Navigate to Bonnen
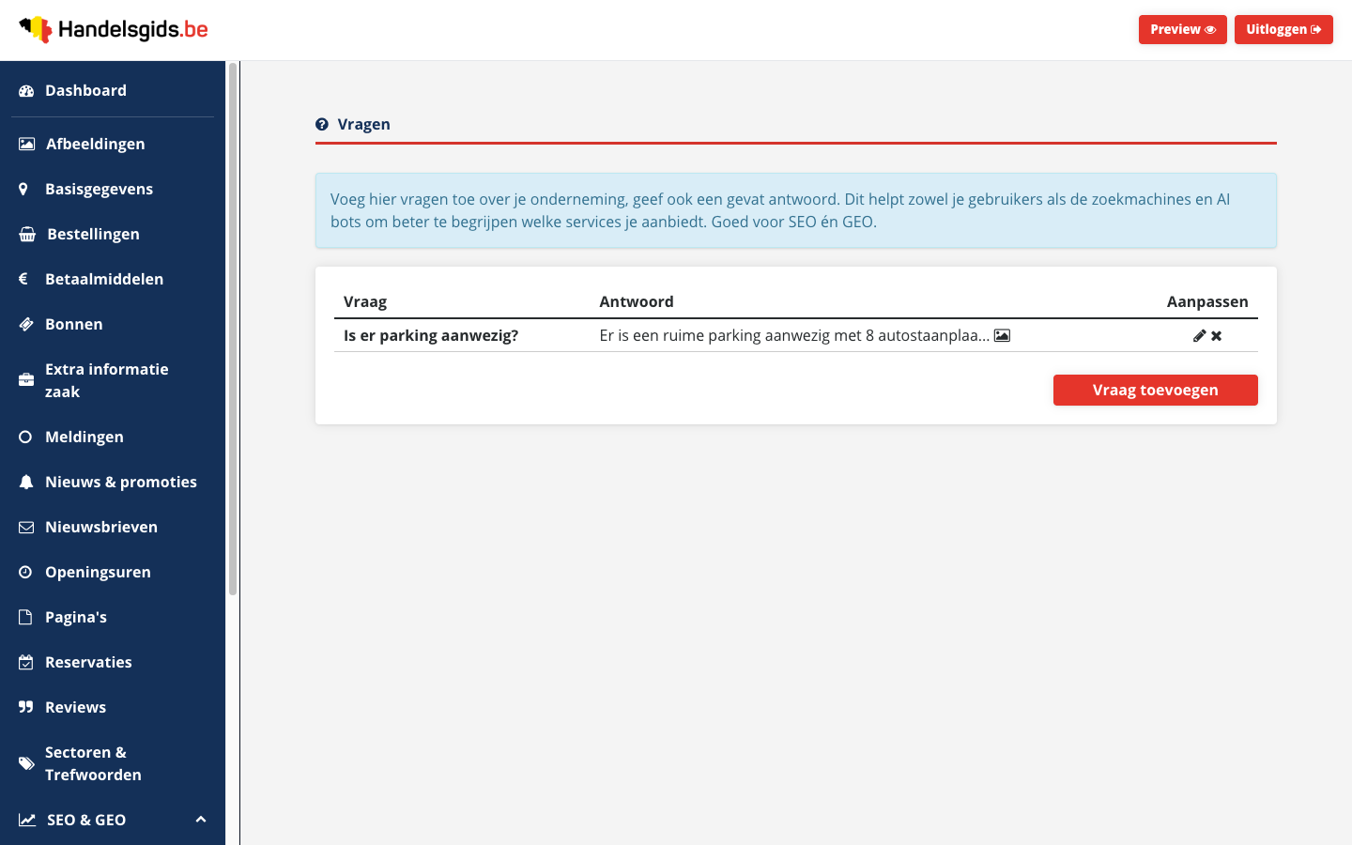The image size is (1352, 845). (74, 324)
